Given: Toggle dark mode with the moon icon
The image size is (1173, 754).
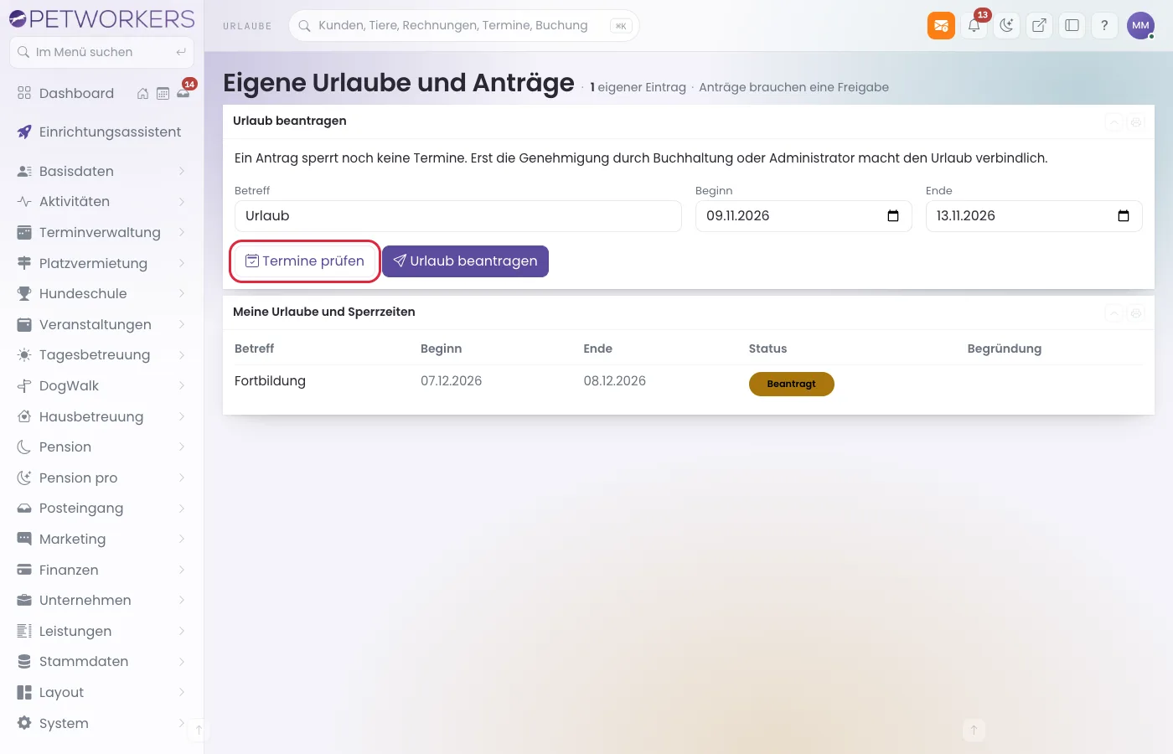Looking at the screenshot, I should [x=1006, y=25].
